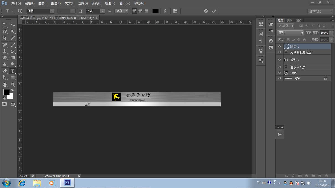Open the 滤镜(T) menu
Viewport: 335px width, 188px height.
(x=97, y=3)
